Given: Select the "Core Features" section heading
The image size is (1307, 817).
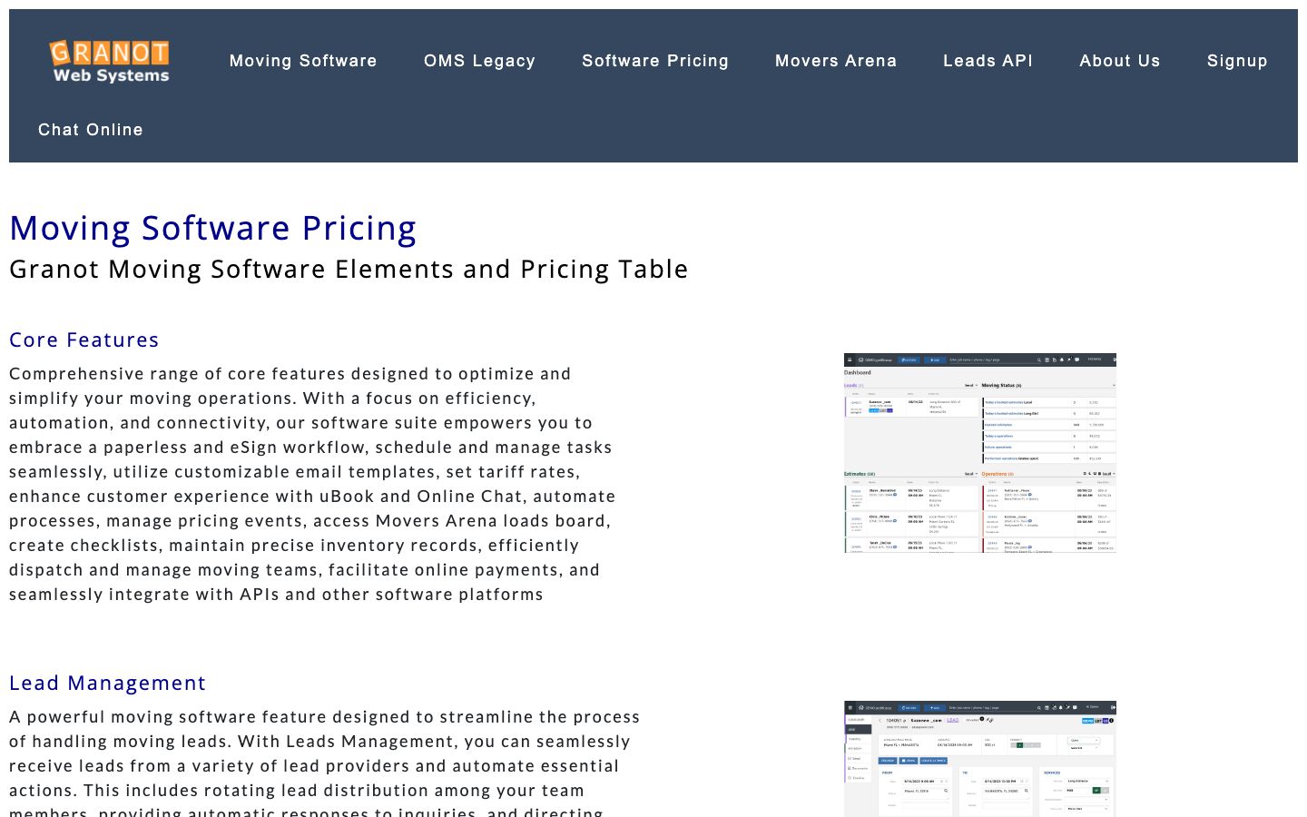Looking at the screenshot, I should tap(84, 340).
